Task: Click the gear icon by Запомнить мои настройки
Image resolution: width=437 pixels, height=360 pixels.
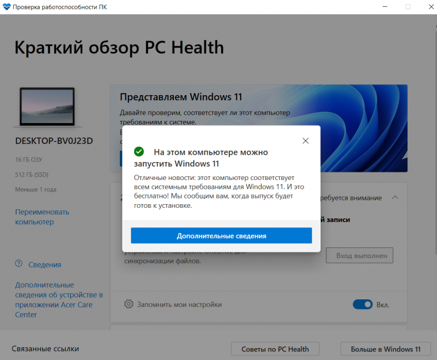Action: [129, 304]
